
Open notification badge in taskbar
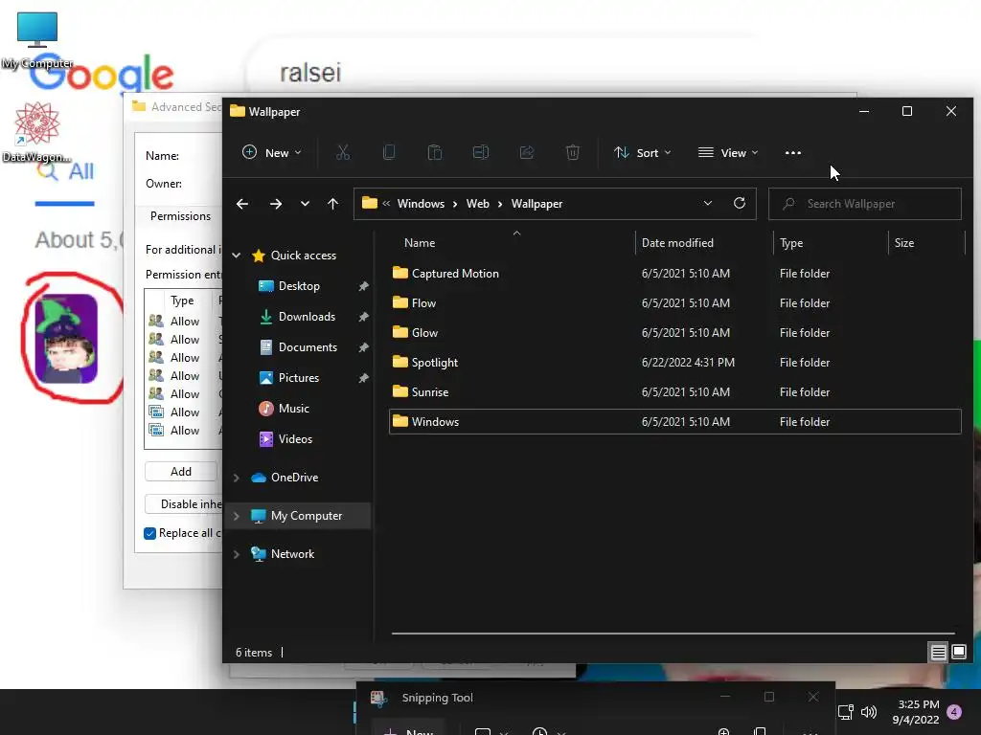[x=954, y=711]
